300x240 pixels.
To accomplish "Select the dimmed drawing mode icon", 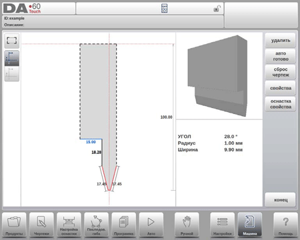I will [12, 73].
